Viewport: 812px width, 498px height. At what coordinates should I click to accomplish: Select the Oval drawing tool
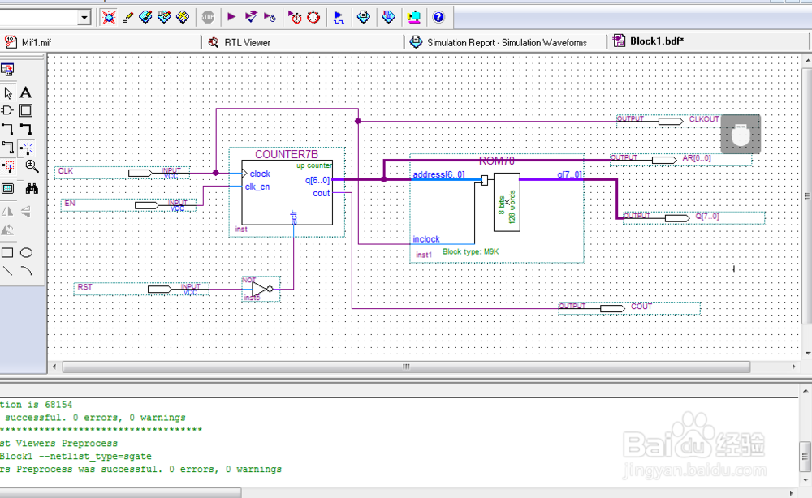(27, 253)
